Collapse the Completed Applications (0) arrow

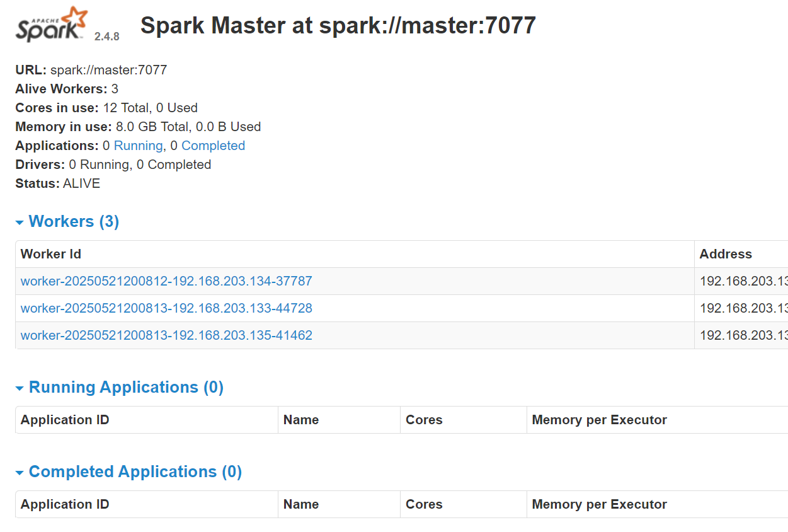20,473
